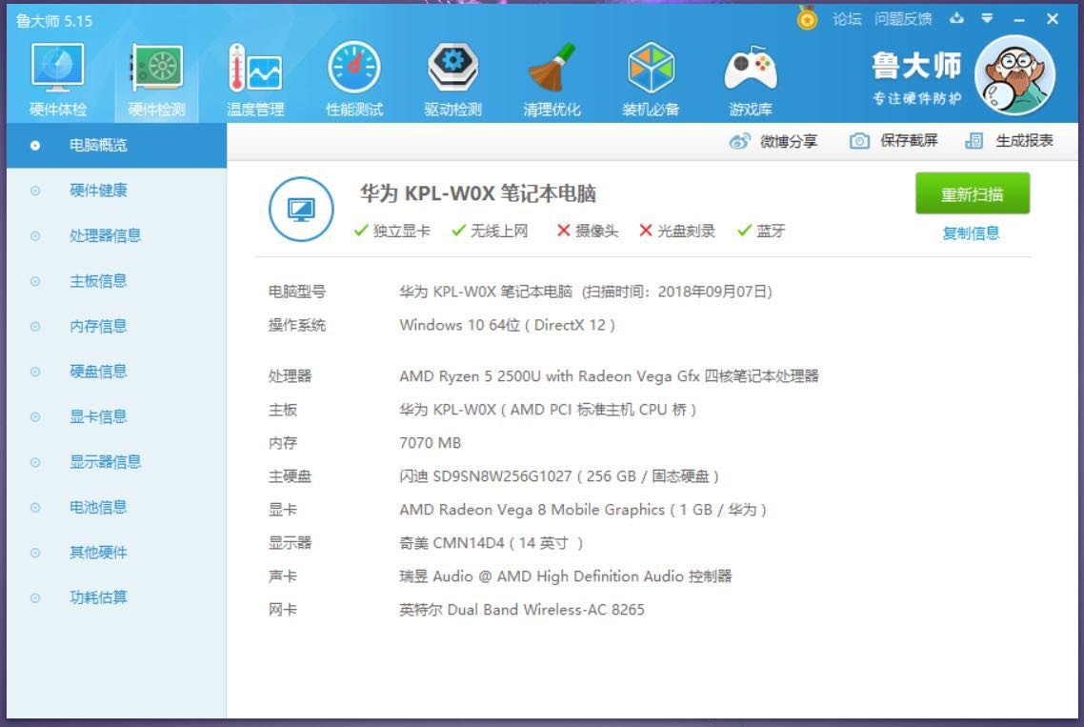Click the 重新扫描 rescan button
Viewport: 1084px width, 727px height.
(x=973, y=192)
